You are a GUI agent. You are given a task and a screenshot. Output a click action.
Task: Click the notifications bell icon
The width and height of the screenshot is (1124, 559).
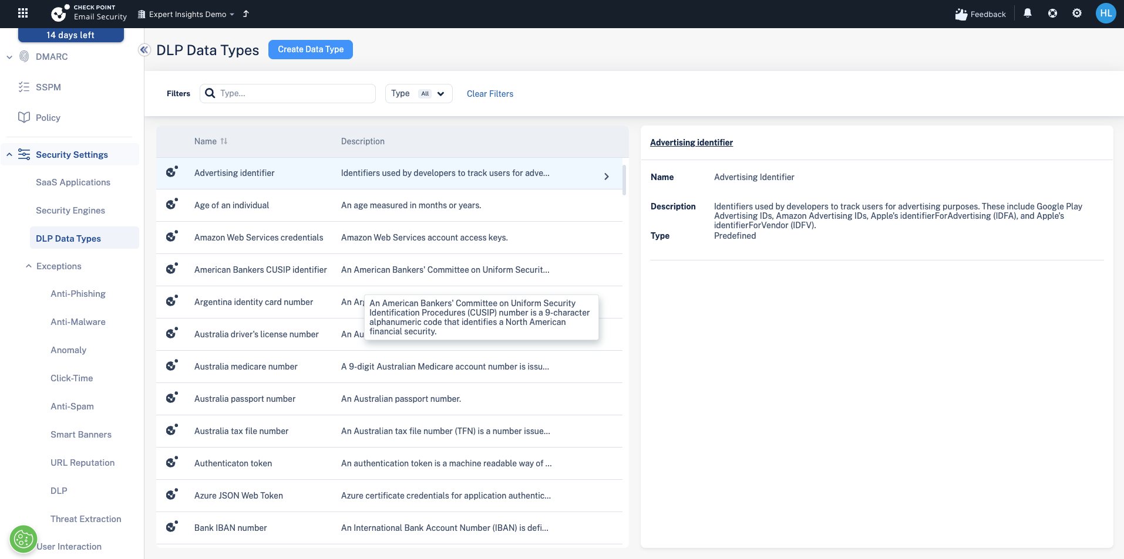coord(1027,13)
